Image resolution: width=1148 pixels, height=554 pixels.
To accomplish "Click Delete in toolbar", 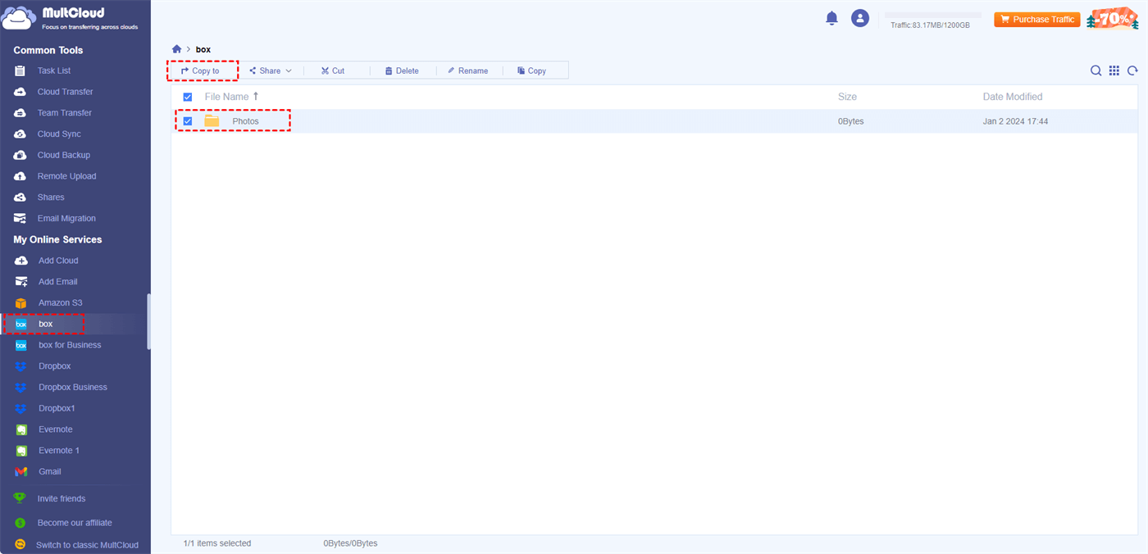I will click(402, 71).
